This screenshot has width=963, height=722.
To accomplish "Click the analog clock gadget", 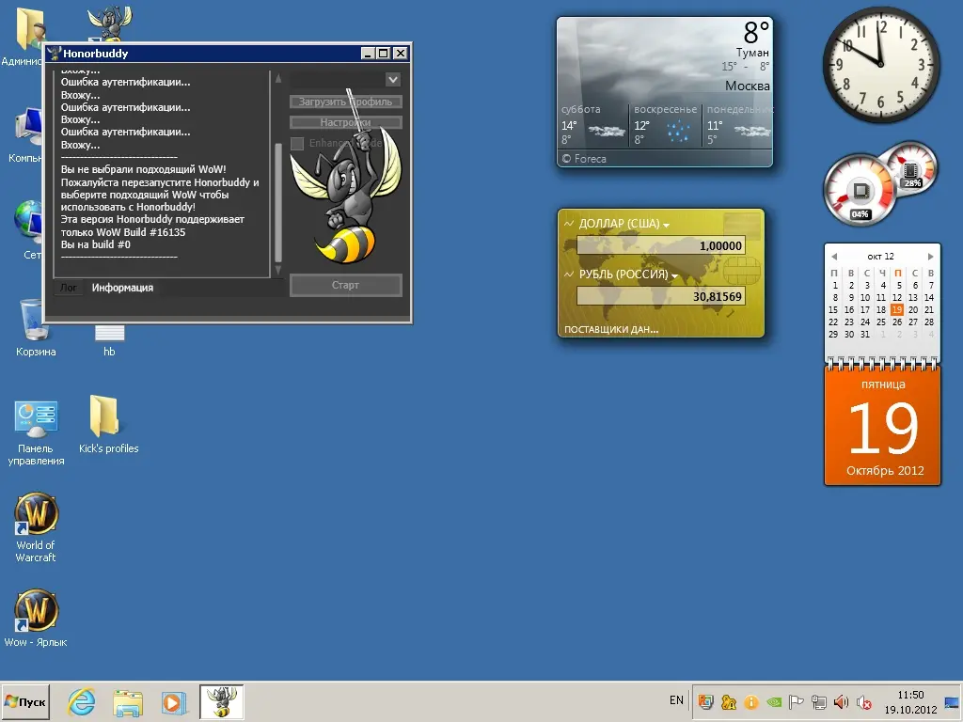I will pyautogui.click(x=880, y=64).
